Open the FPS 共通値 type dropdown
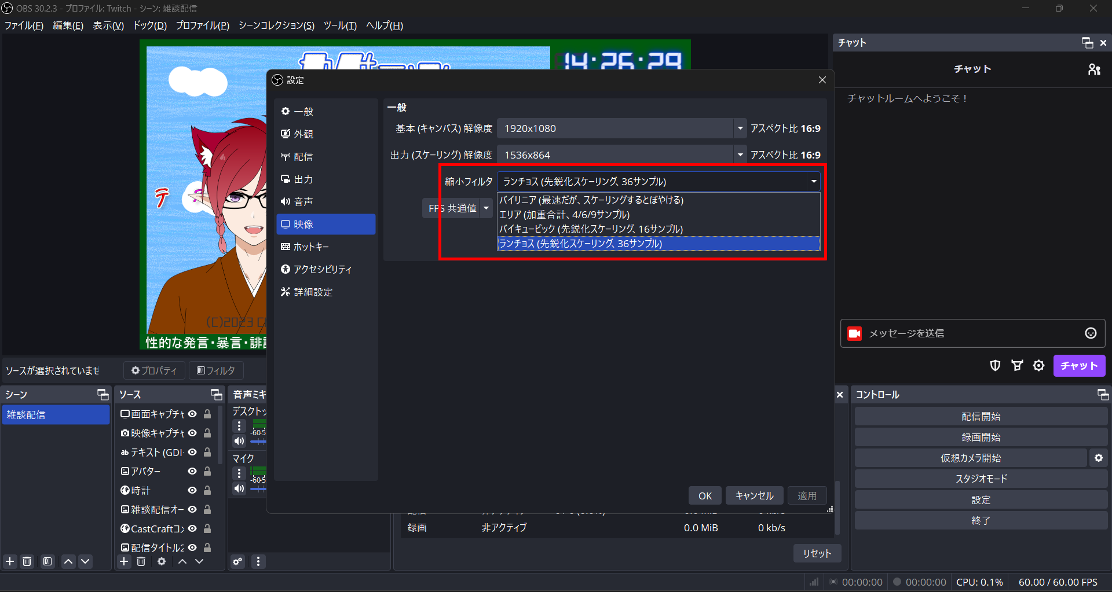Viewport: 1112px width, 592px height. (x=458, y=208)
